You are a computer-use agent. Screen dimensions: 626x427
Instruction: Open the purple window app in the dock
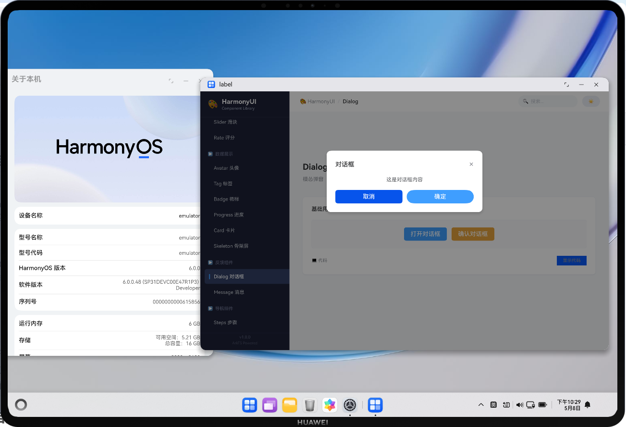pyautogui.click(x=270, y=405)
